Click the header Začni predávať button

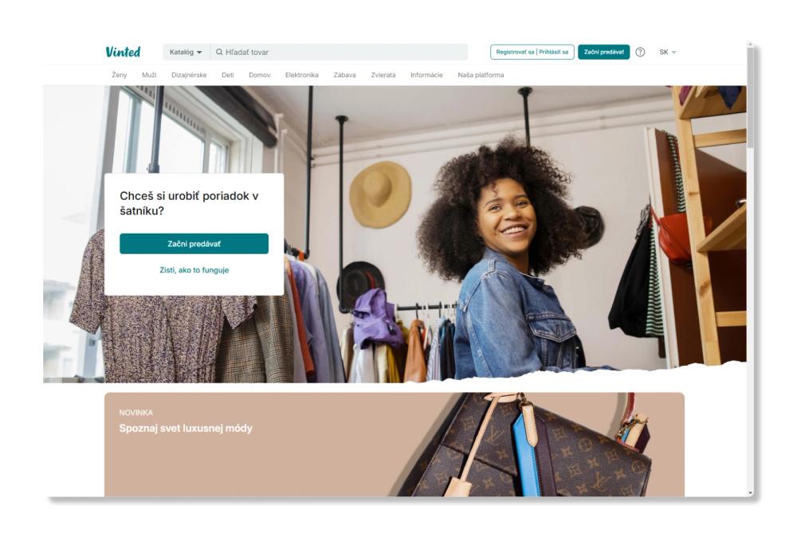603,52
